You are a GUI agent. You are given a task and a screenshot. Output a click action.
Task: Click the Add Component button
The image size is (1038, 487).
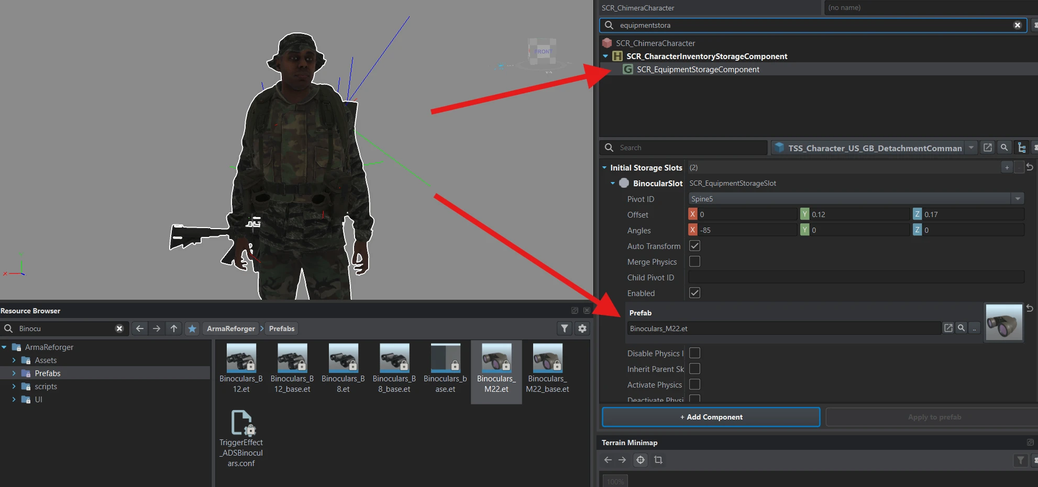(711, 417)
